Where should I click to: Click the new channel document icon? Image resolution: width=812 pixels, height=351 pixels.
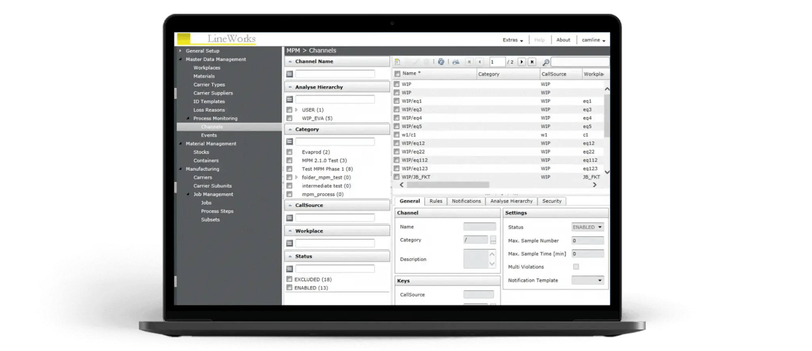coord(397,62)
